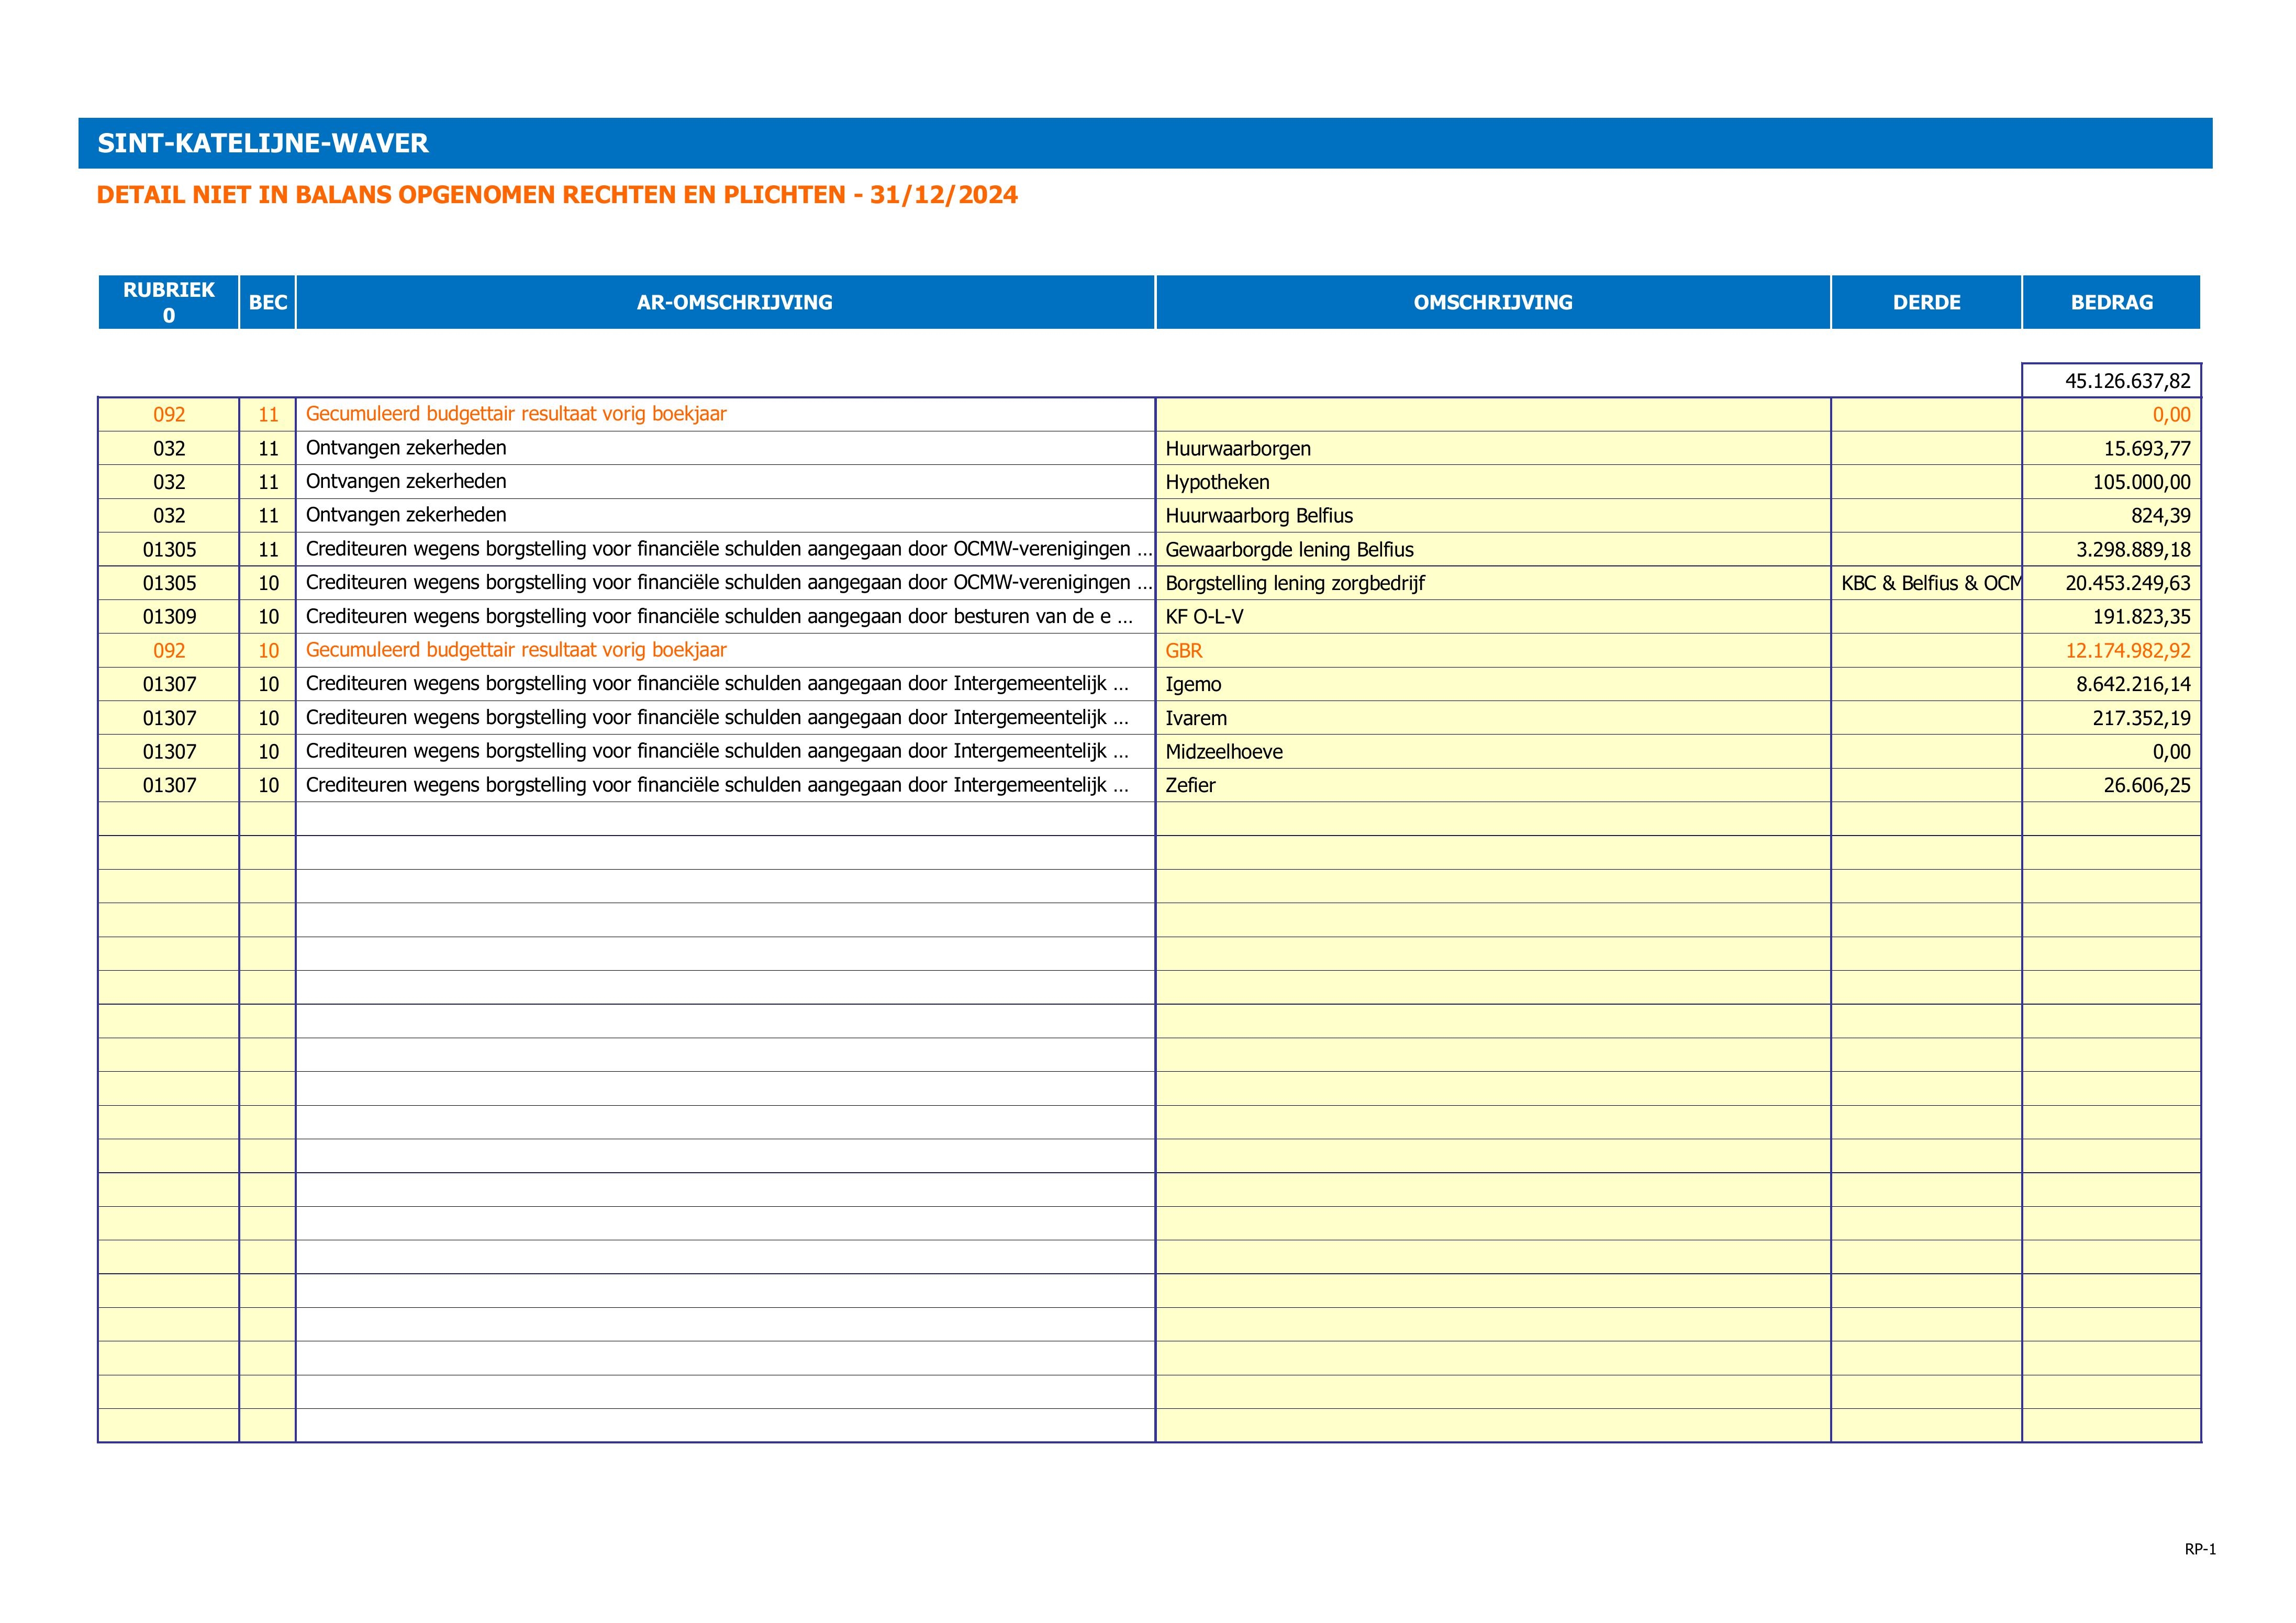The width and height of the screenshot is (2296, 1623).
Task: Select the orange heading DETAIL NIET IN BALANS
Action: tap(557, 195)
